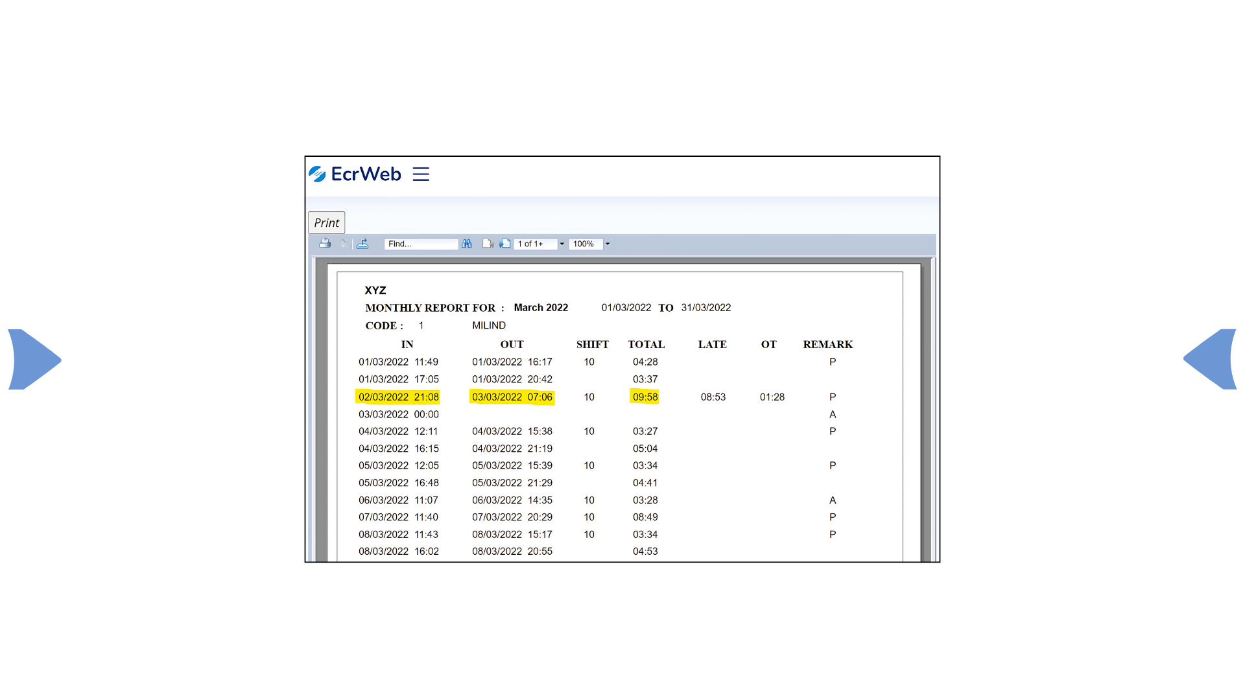Open the page number dropdown arrow
Viewport: 1245px width, 700px height.
(x=562, y=244)
